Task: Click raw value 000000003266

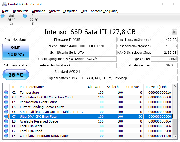Action: pyautogui.click(x=160, y=126)
